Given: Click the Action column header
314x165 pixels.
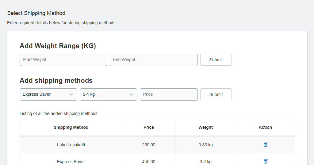Looking at the screenshot, I should (x=265, y=127).
